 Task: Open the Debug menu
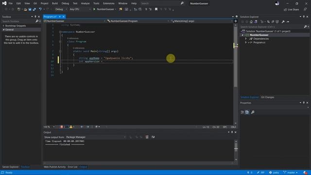coord(65,3)
